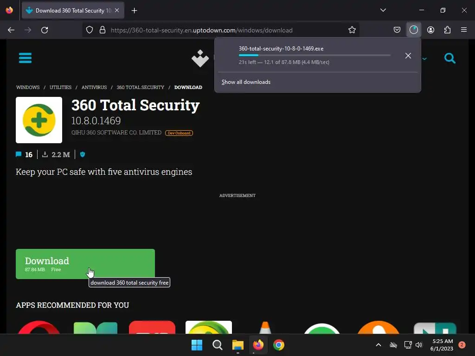475x356 pixels.
Task: Click the DOWNLOAD breadcrumb
Action: [188, 87]
